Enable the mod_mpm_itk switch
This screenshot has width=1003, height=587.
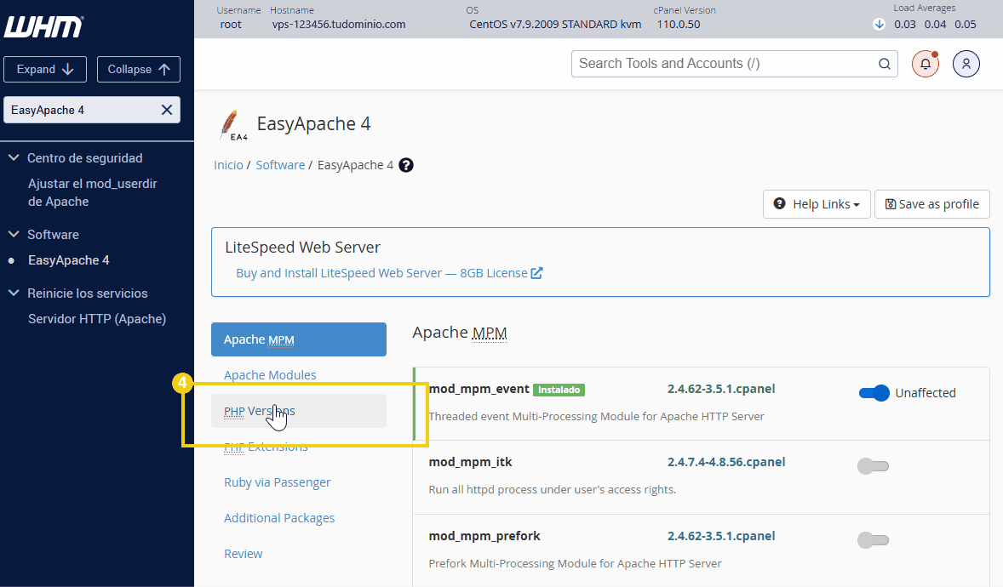pos(873,466)
